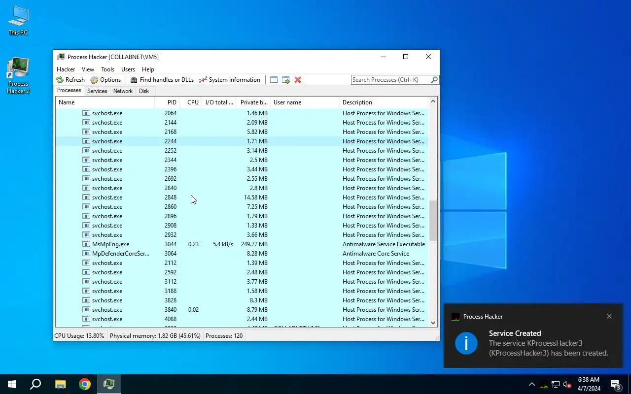The height and width of the screenshot is (394, 631).
Task: Open the View menu
Action: 88,69
